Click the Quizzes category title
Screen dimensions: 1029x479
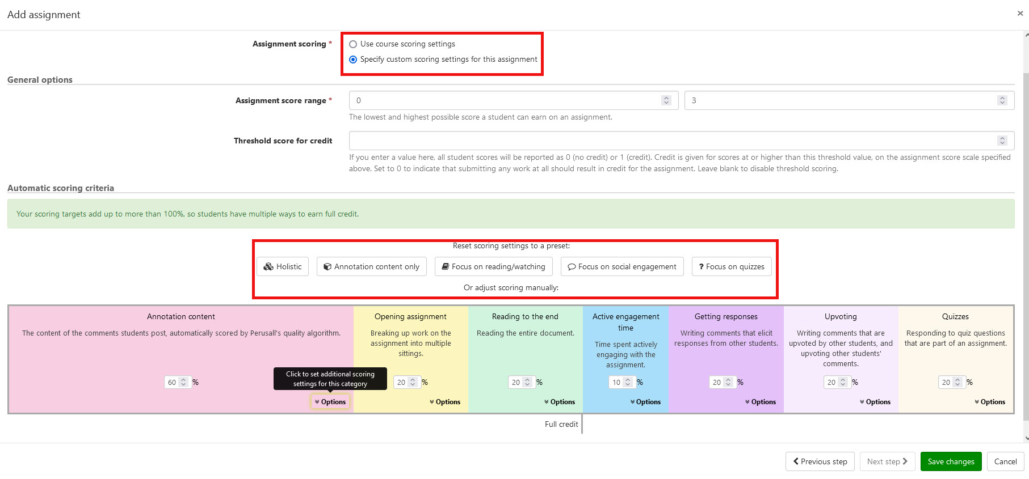955,317
